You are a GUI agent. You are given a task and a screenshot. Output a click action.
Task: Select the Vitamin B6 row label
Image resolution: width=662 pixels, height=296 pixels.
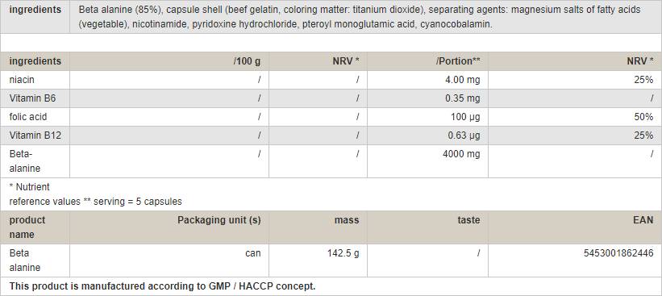(32, 98)
